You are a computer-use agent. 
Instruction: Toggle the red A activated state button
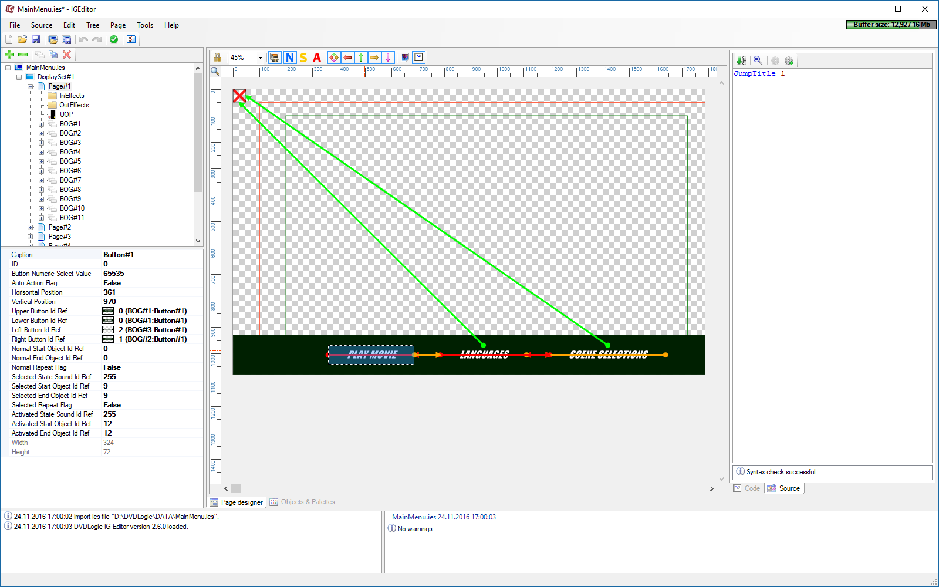point(317,58)
